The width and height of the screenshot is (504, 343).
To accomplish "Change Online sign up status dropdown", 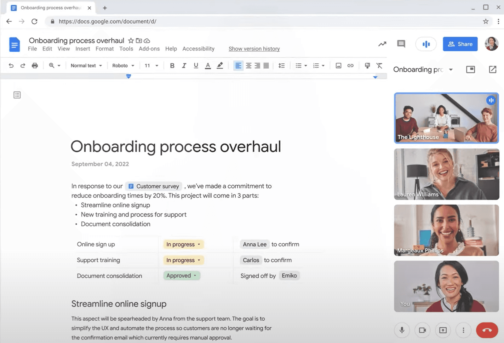I will click(x=183, y=244).
